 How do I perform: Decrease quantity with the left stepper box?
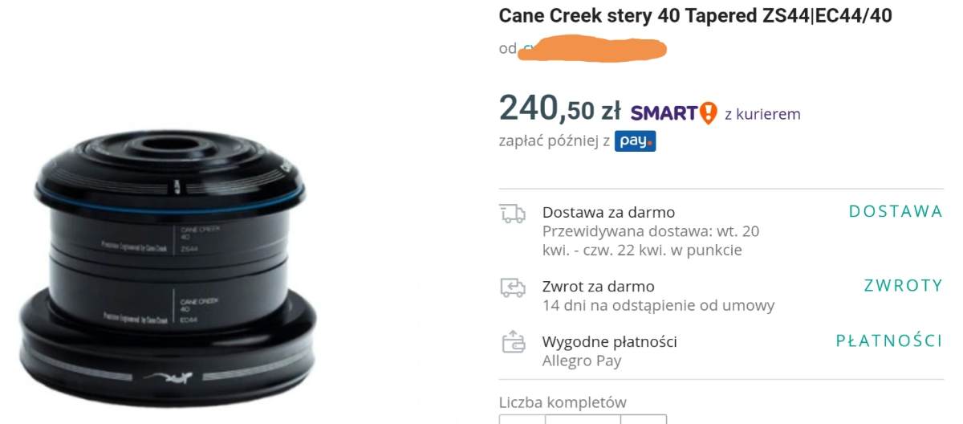[522, 419]
